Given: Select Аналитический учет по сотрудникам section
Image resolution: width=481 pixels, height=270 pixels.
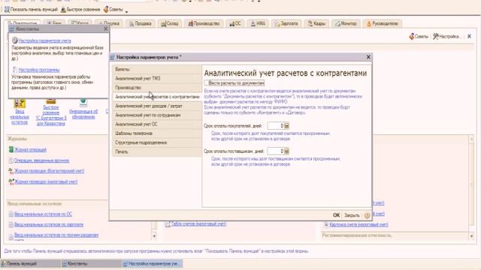Looking at the screenshot, I should tap(157, 115).
